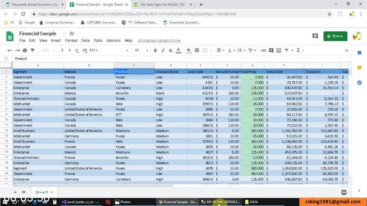Open the borders tool
This screenshot has height=206, width=367.
(x=197, y=50)
